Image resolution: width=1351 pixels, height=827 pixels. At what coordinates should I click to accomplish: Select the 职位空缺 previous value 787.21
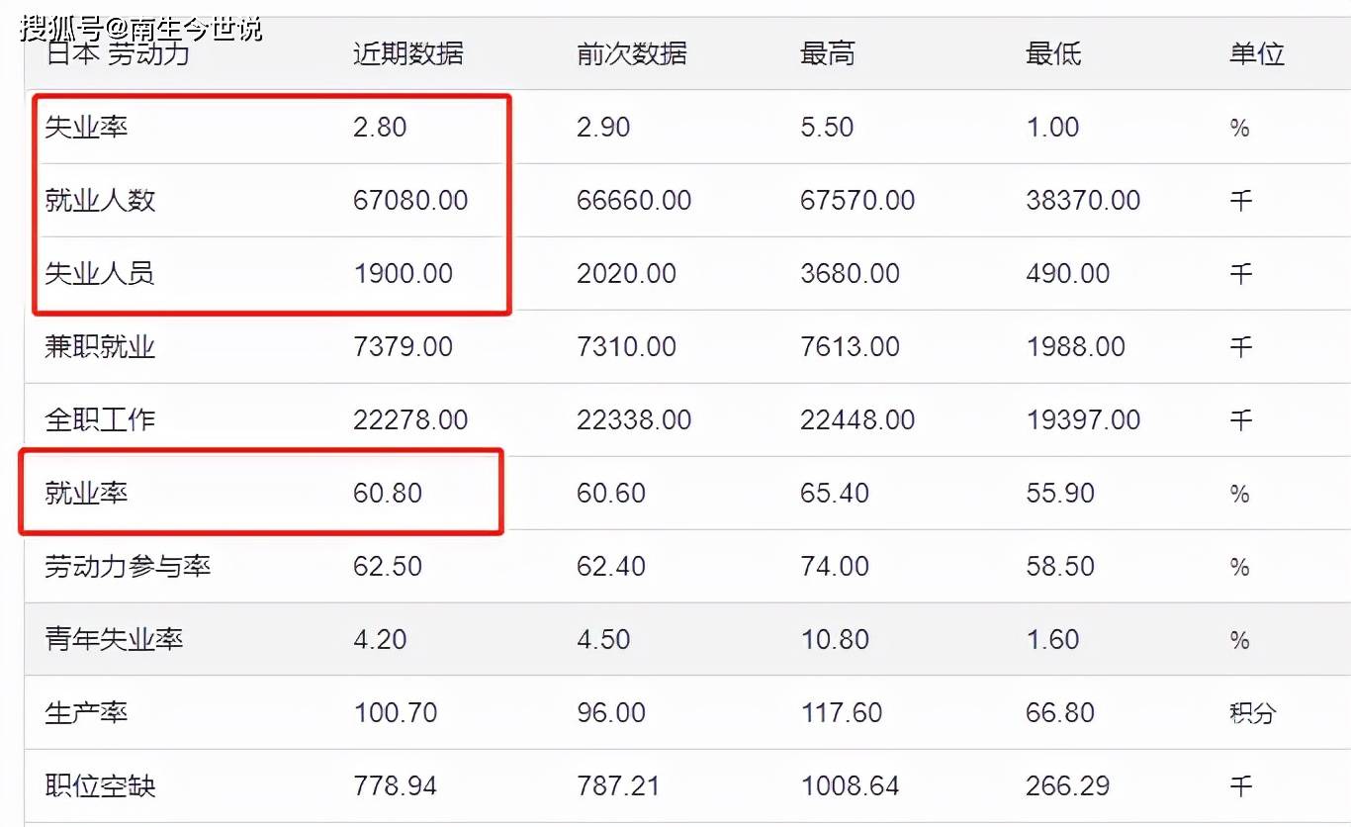[619, 786]
